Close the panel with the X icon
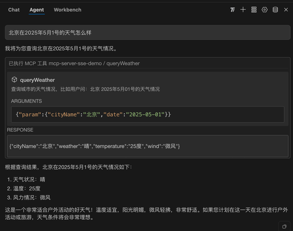 click(x=286, y=9)
